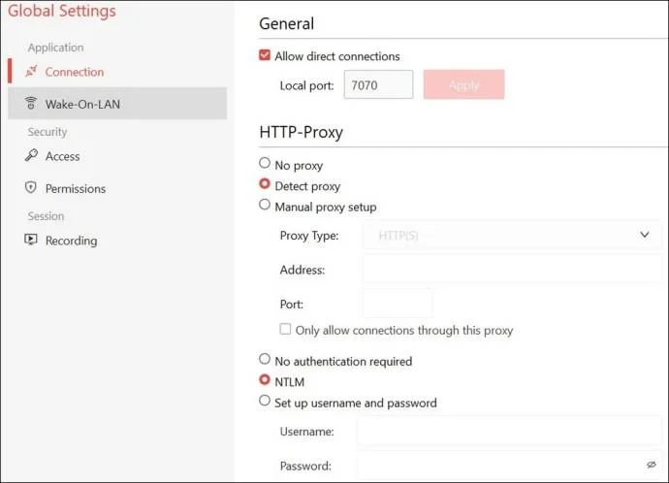This screenshot has width=669, height=483.
Task: Open the Permissions settings page
Action: click(x=117, y=188)
